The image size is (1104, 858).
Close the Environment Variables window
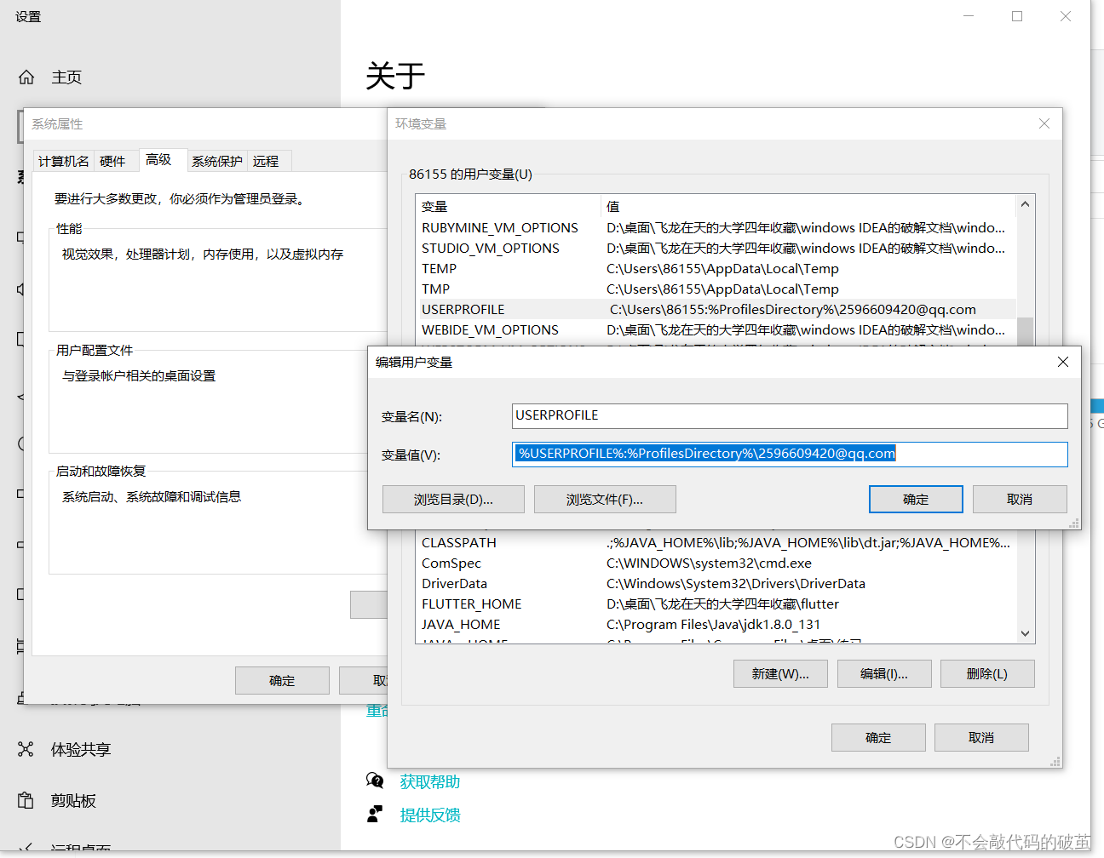point(1044,123)
